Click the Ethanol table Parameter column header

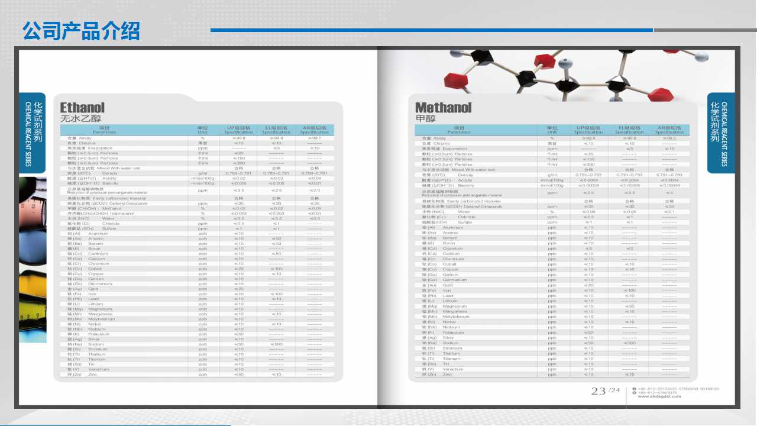[x=104, y=130]
